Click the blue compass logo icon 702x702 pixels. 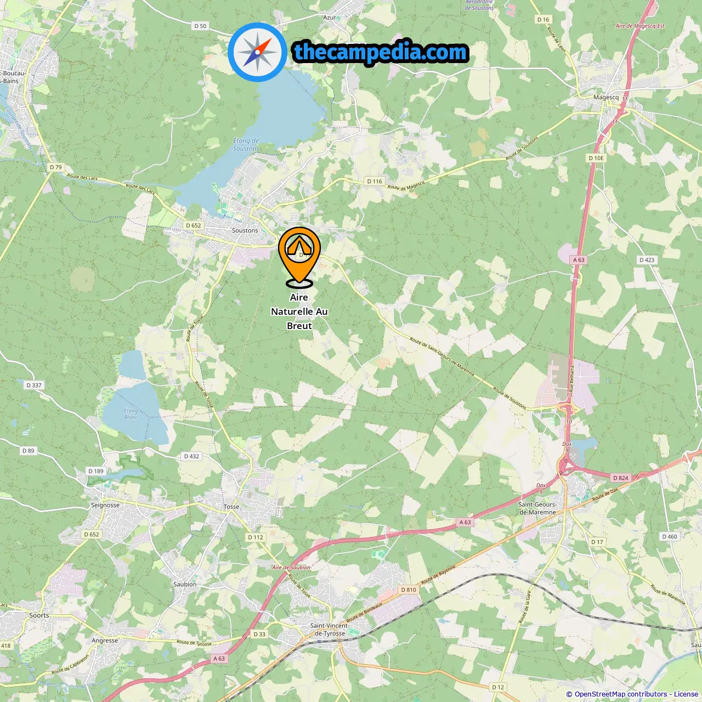coord(257,52)
